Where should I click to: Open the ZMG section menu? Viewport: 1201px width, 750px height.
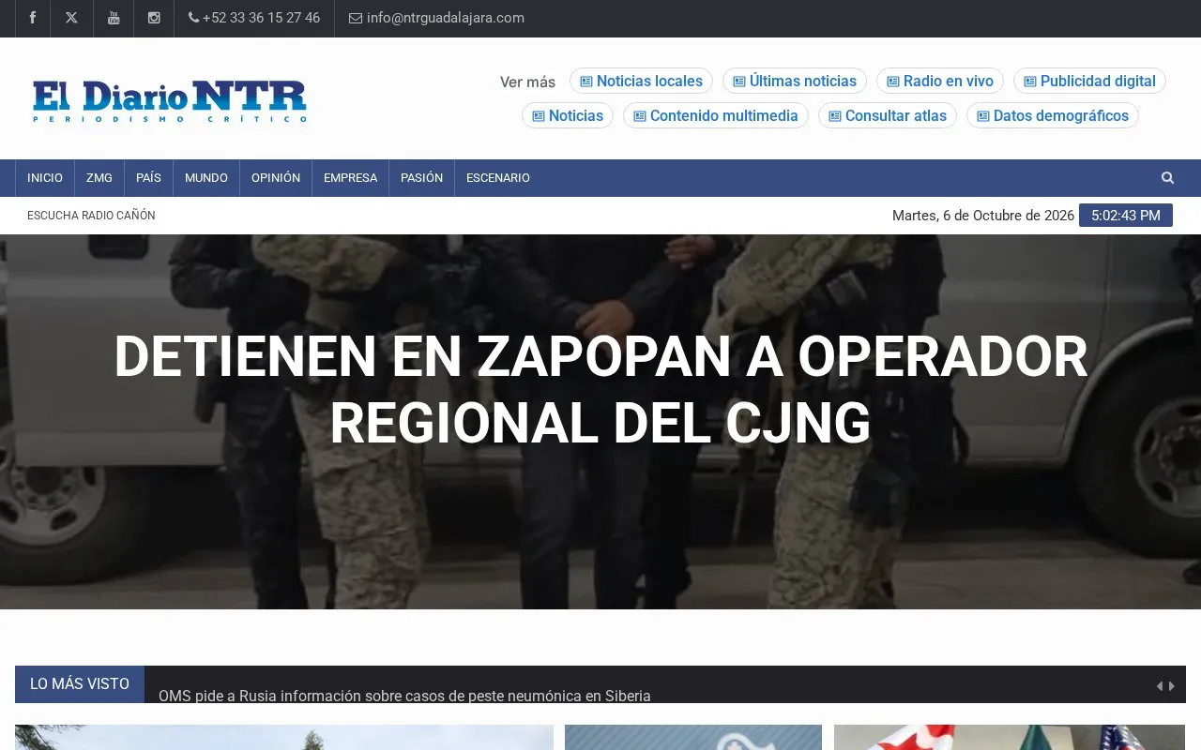coord(99,178)
